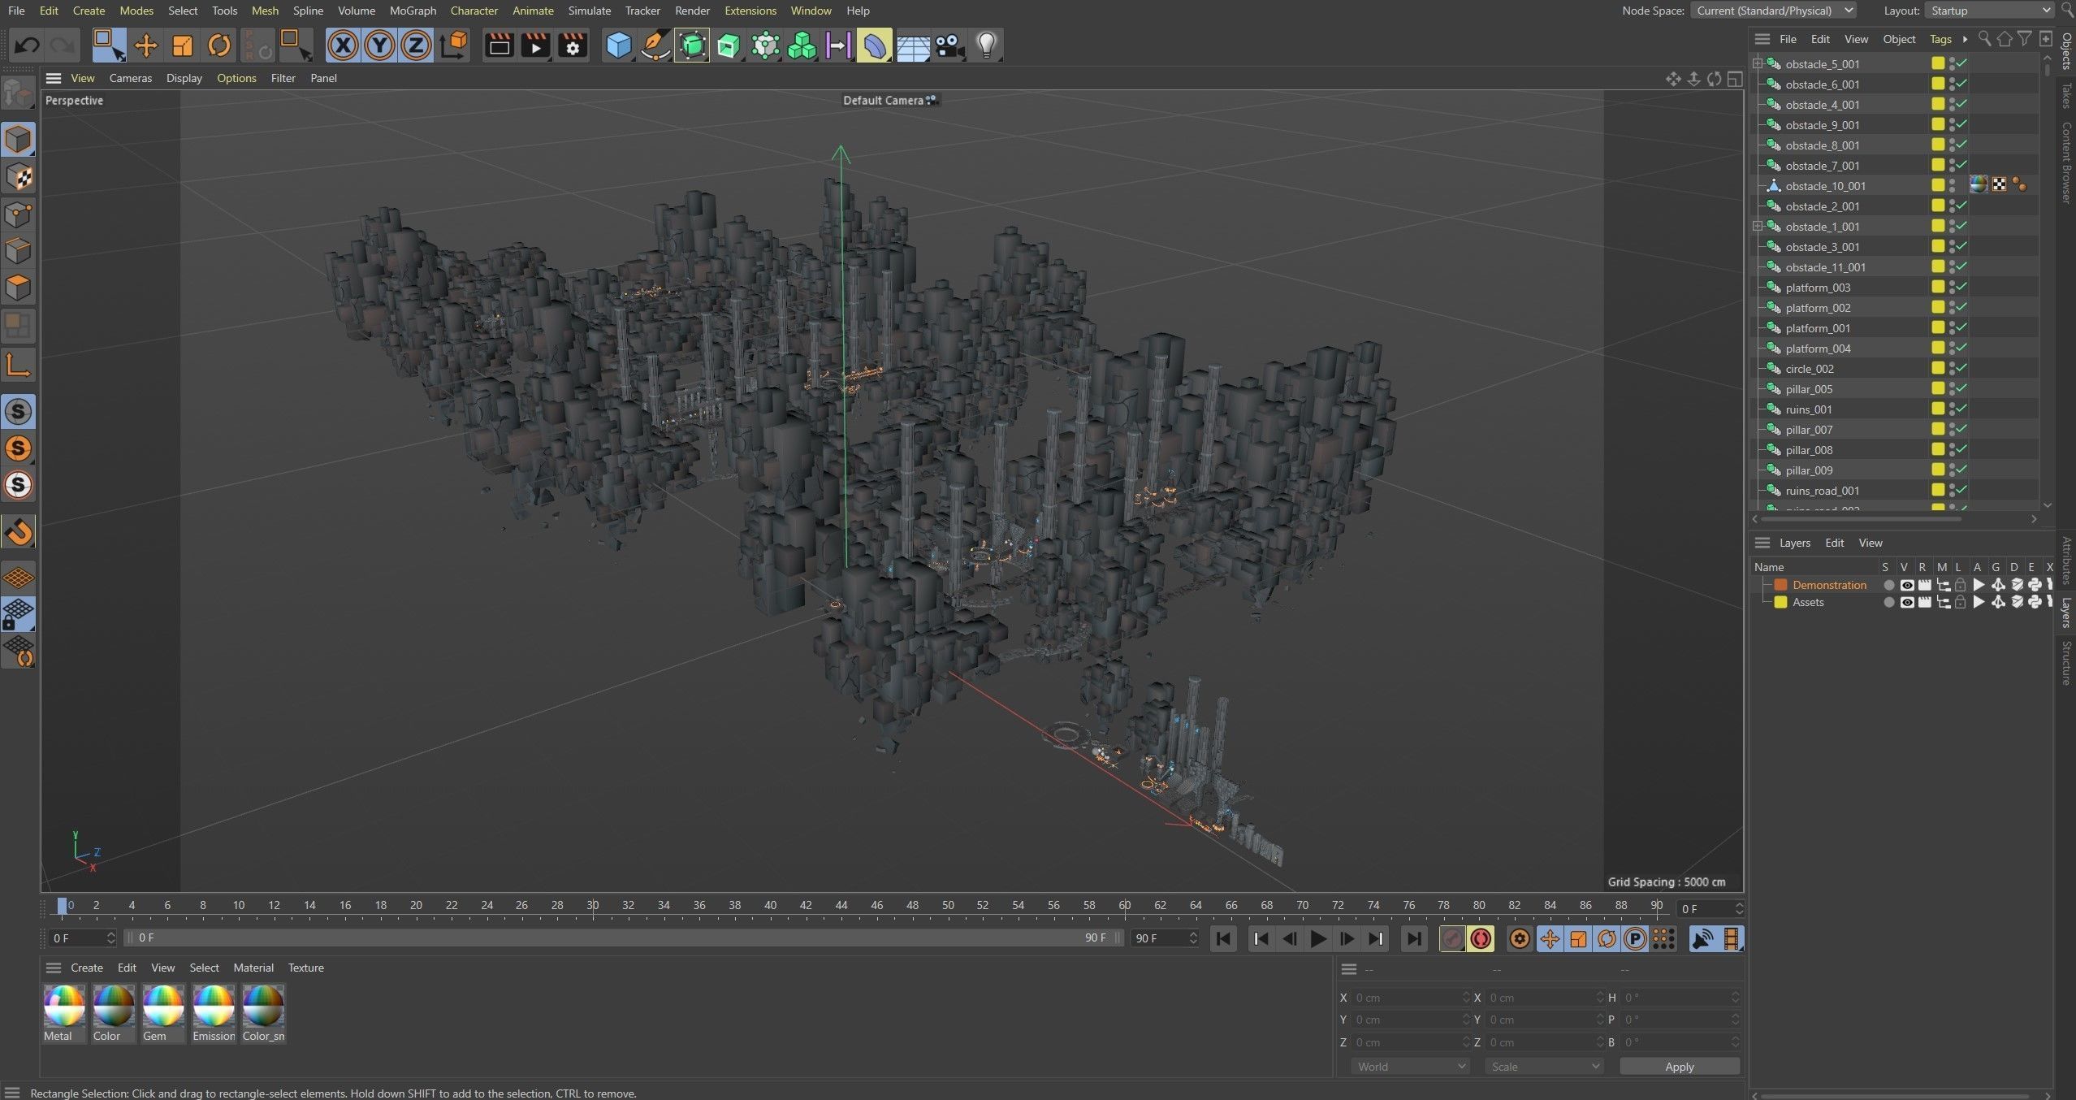Open Object Manager Tags menu
The height and width of the screenshot is (1100, 2076).
coord(1940,39)
